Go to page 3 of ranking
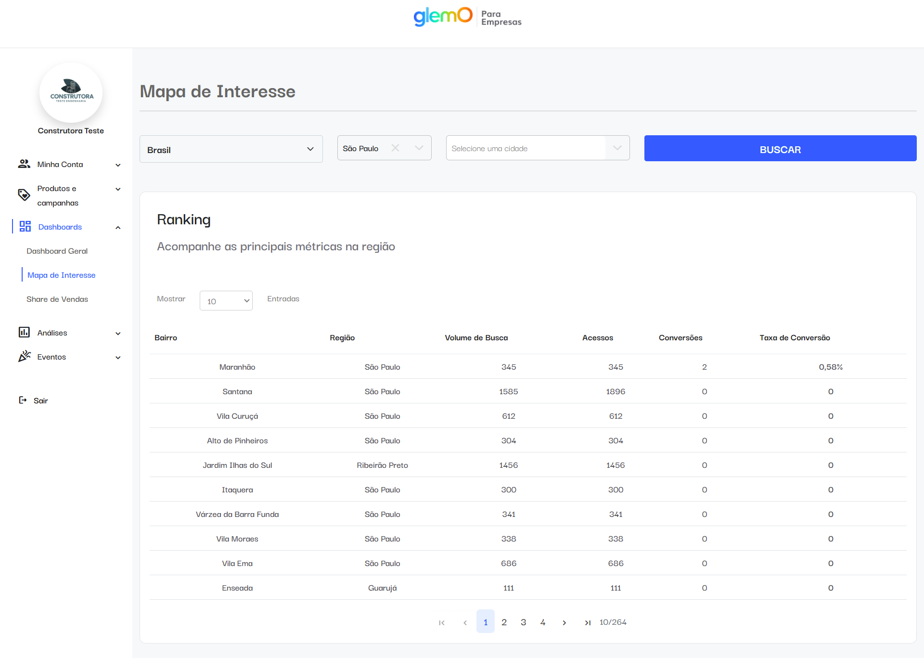The image size is (924, 658). click(x=523, y=622)
